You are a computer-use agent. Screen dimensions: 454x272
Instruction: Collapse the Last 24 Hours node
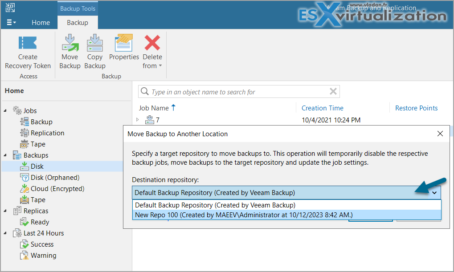tap(5, 233)
